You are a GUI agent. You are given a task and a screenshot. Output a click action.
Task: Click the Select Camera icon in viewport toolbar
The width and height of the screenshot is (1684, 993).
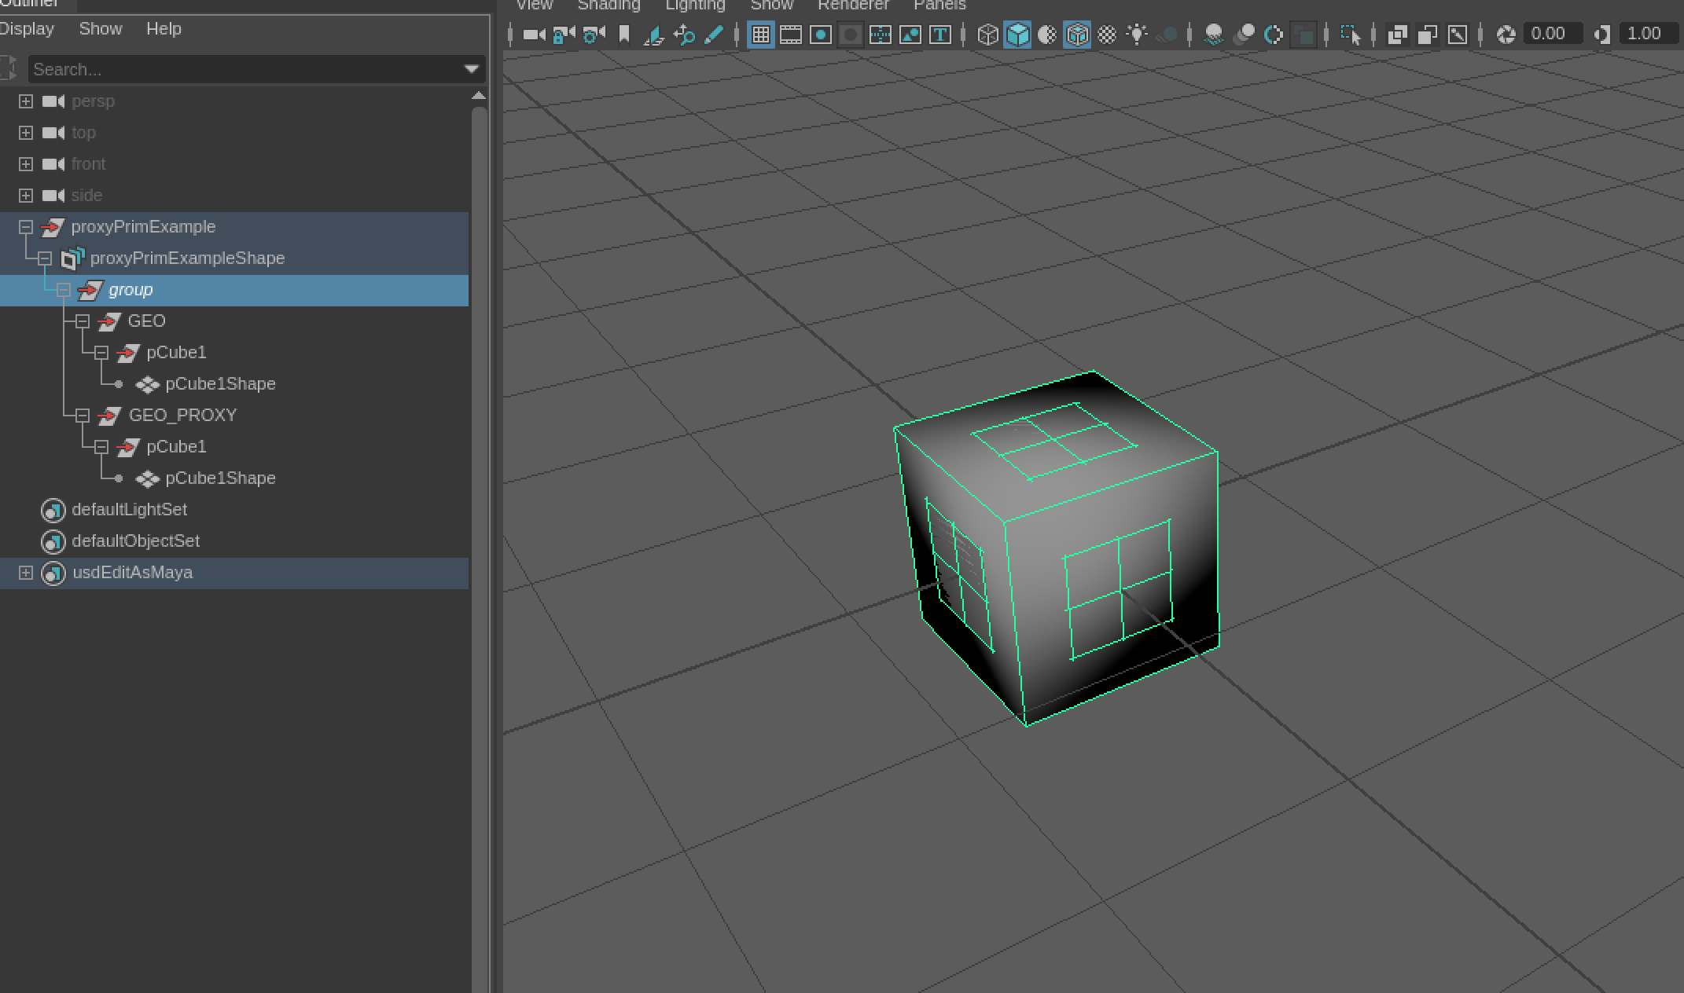click(534, 35)
